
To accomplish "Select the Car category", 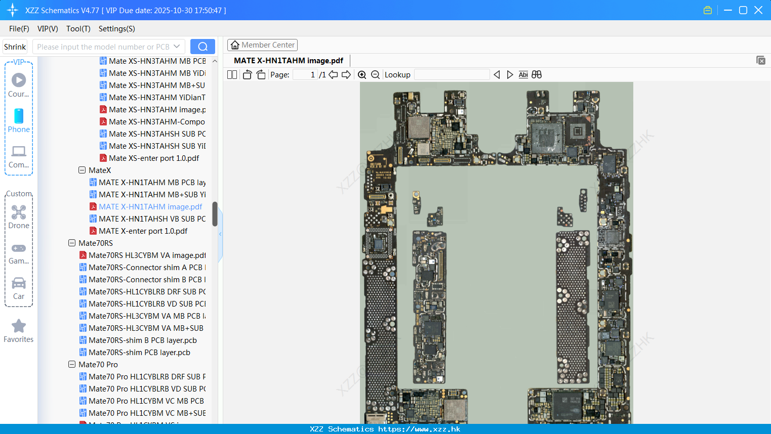I will [x=19, y=288].
